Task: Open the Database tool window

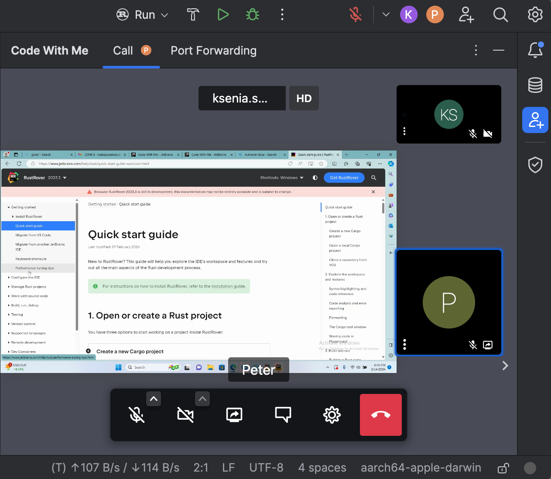Action: coord(535,86)
